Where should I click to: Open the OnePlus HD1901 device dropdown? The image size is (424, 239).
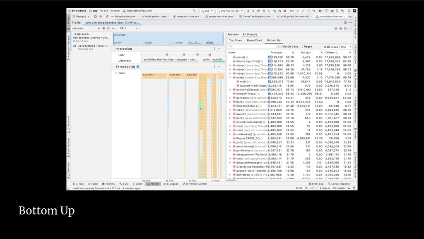tap(230, 11)
